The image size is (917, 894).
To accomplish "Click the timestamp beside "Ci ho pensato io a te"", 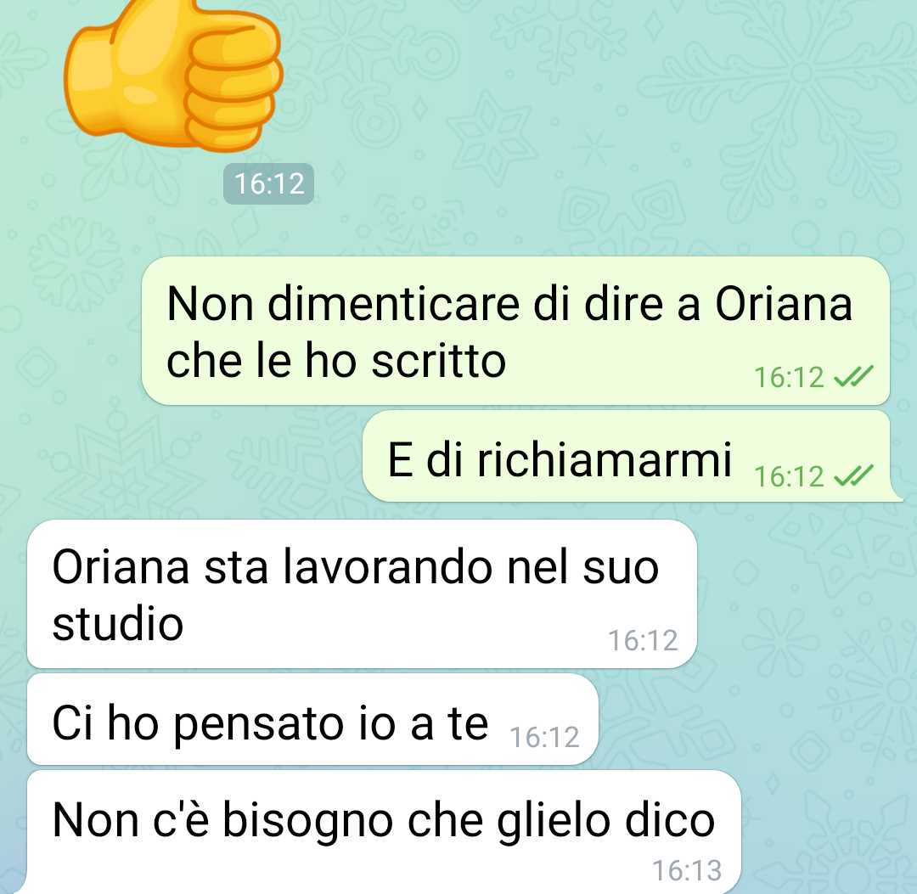I will (544, 737).
